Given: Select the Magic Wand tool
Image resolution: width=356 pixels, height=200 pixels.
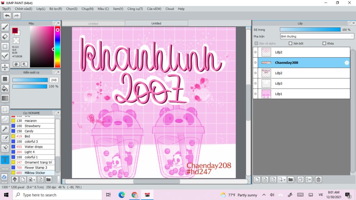Looking at the screenshot, I should [x=5, y=129].
